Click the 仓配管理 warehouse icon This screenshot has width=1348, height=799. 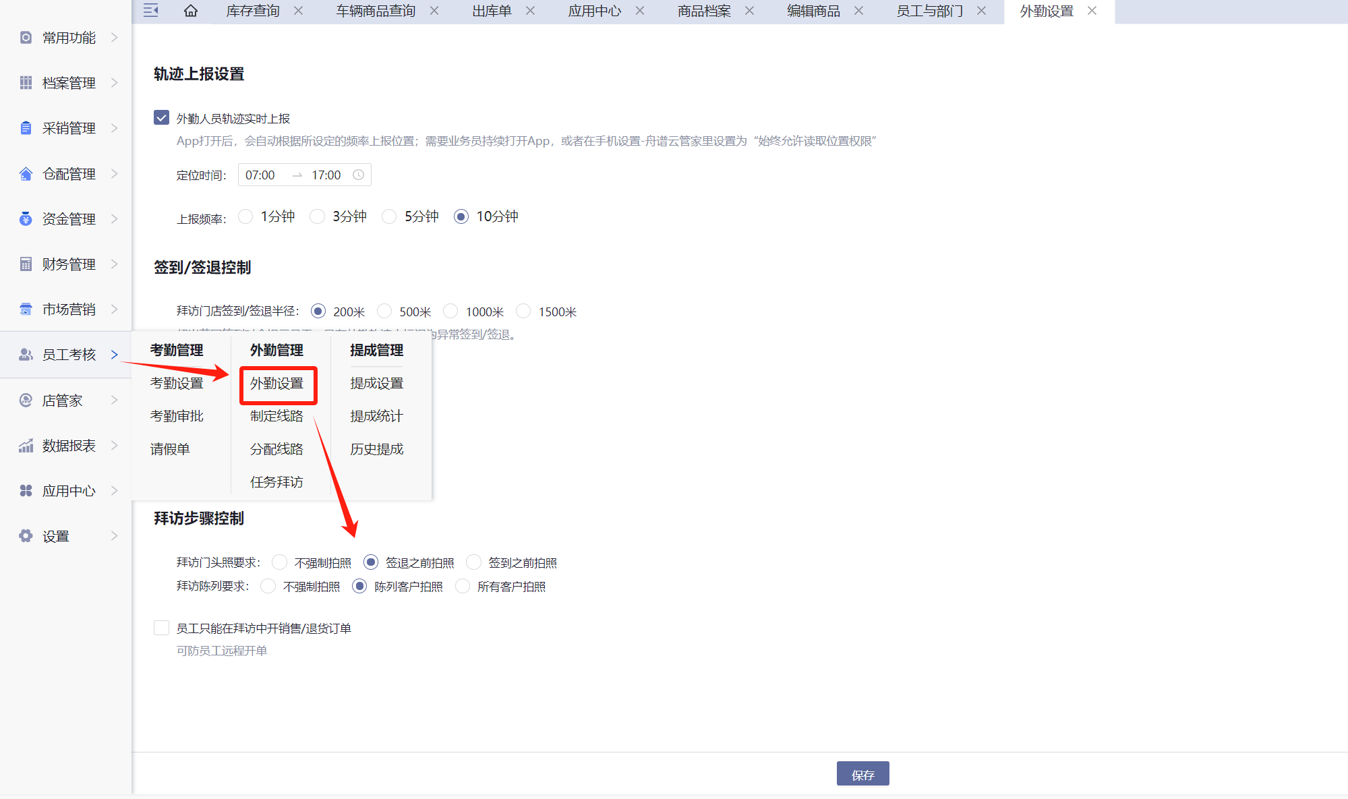pyautogui.click(x=26, y=174)
